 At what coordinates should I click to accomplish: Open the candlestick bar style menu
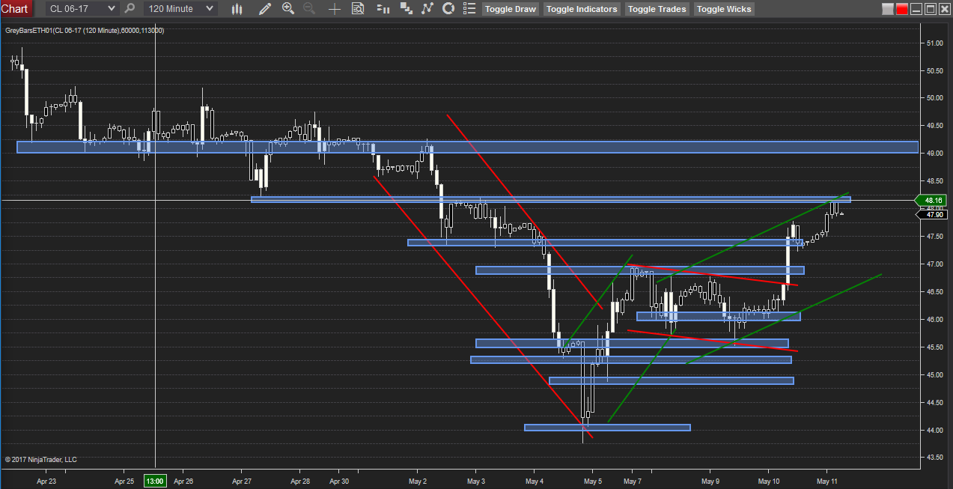pyautogui.click(x=237, y=9)
